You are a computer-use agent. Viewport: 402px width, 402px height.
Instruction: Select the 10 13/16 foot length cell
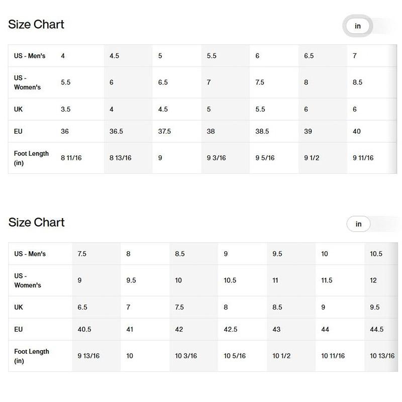[x=382, y=356]
